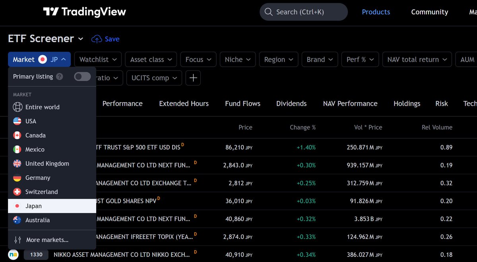Click the Nikko Asset Management logo icon
477x262 pixels.
click(x=13, y=254)
